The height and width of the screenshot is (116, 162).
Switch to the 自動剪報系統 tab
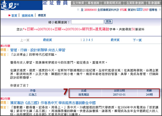click(112, 3)
